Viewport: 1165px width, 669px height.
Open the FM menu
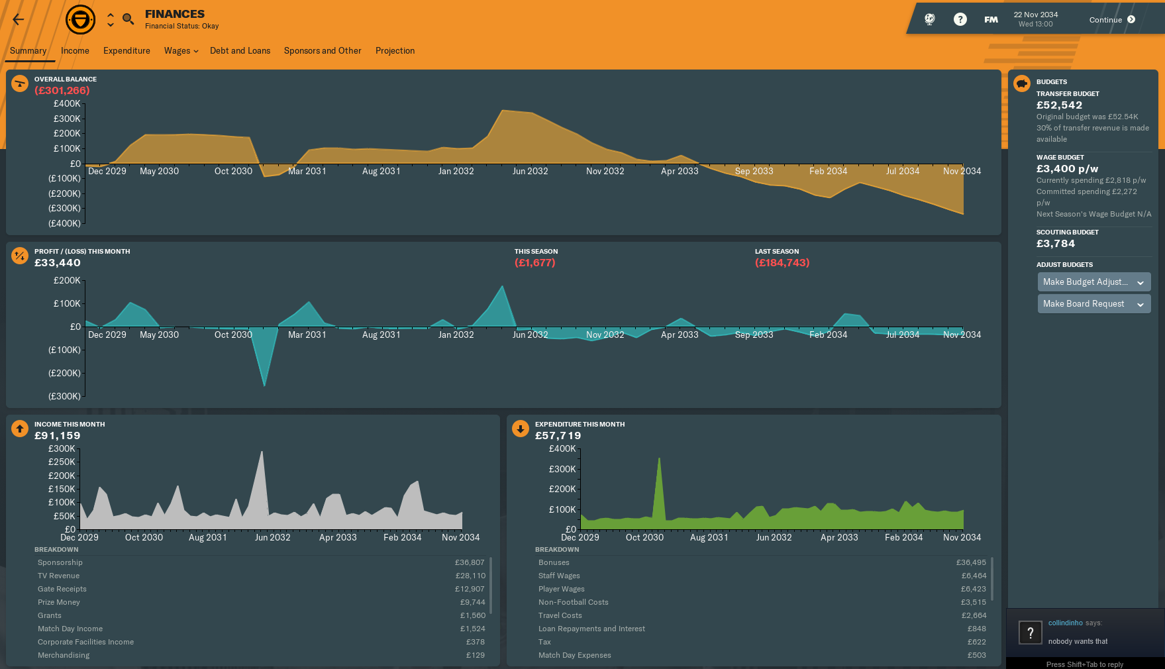pos(991,20)
